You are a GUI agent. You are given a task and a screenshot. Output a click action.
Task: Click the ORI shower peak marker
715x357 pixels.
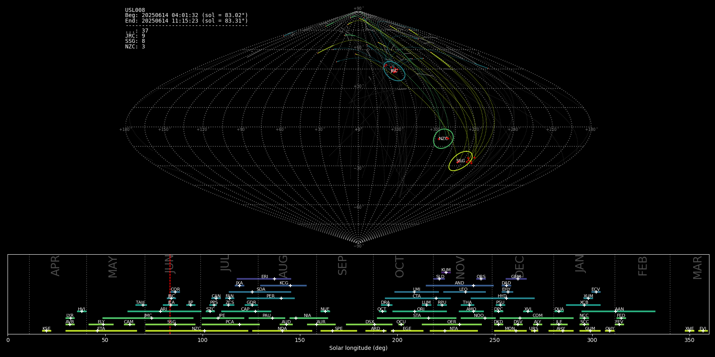coord(415,311)
